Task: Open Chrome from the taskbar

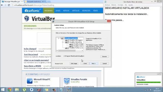Action: (x=10, y=90)
